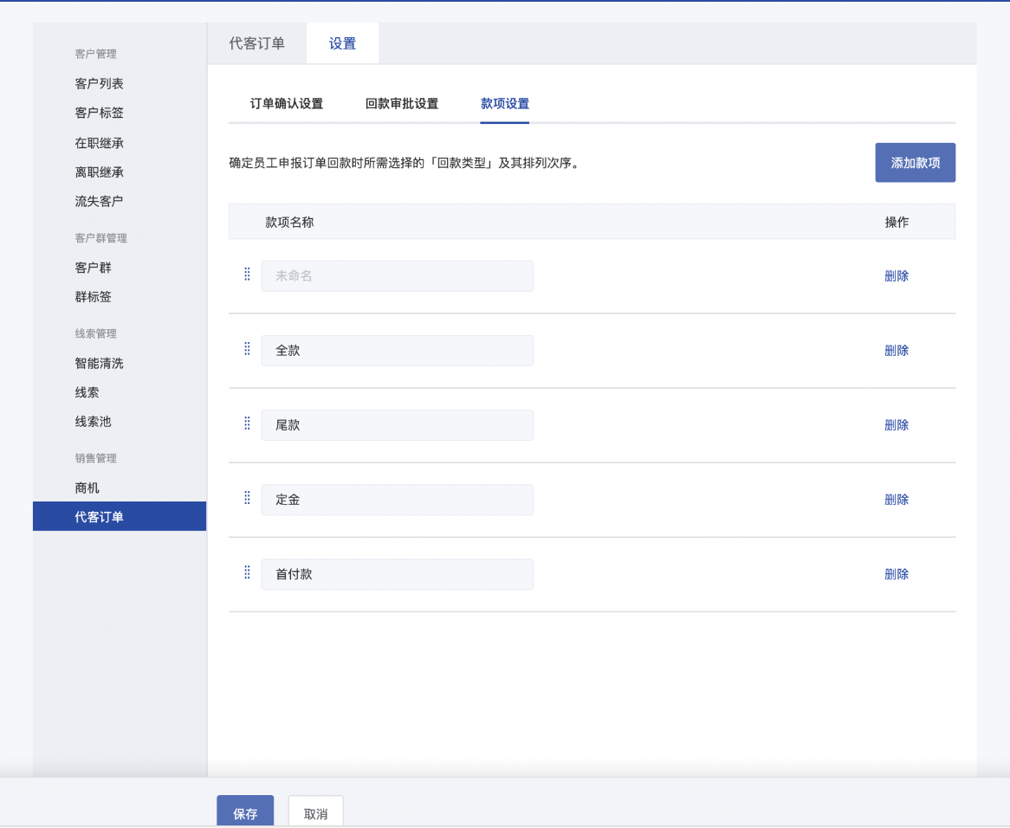
Task: Focus the 定金 name input field
Action: (398, 500)
